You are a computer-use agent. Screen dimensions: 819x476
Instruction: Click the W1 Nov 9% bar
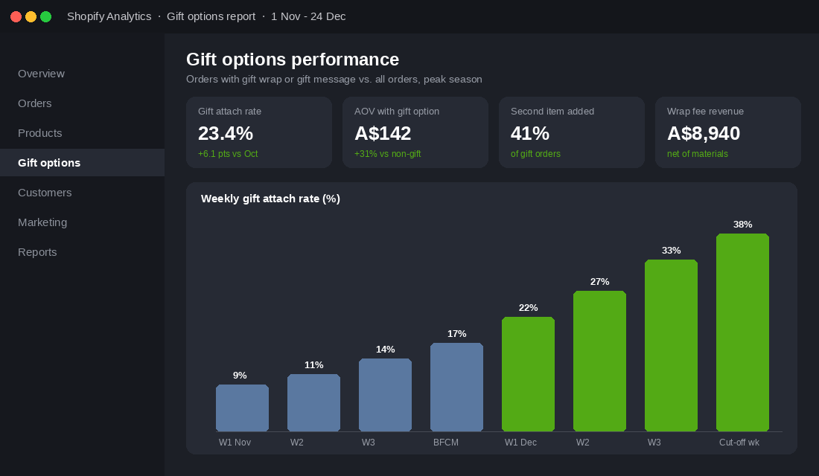coord(243,408)
